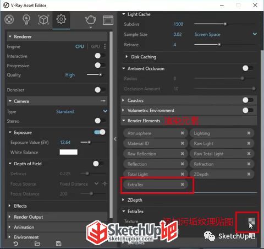264x249 pixels.
Task: Toggle the Denoiser switch
Action: [100, 90]
